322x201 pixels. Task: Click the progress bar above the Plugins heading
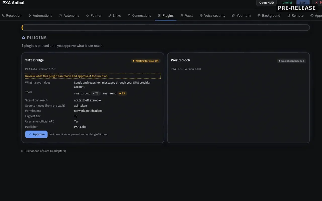166,28
